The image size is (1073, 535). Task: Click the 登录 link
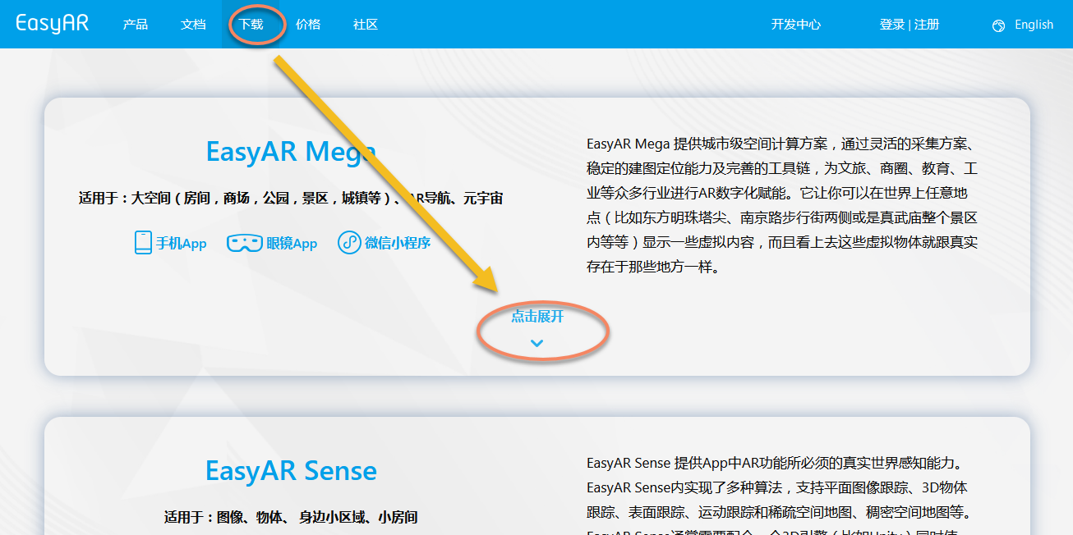[891, 25]
